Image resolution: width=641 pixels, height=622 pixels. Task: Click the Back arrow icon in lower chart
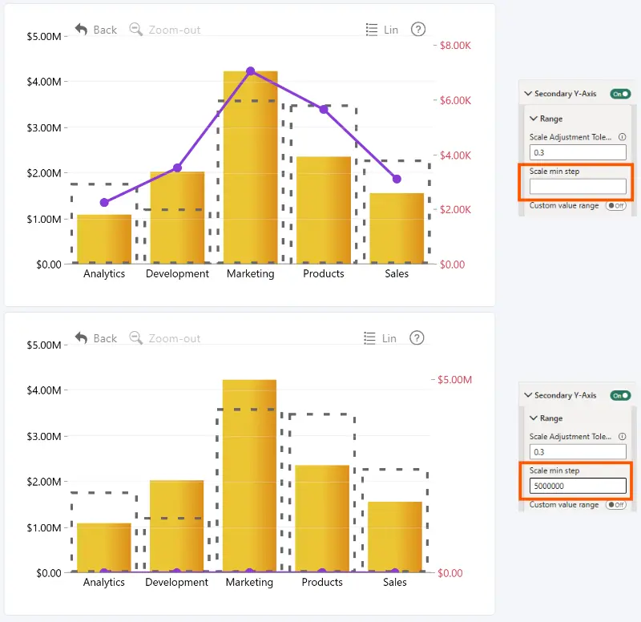[x=82, y=338]
